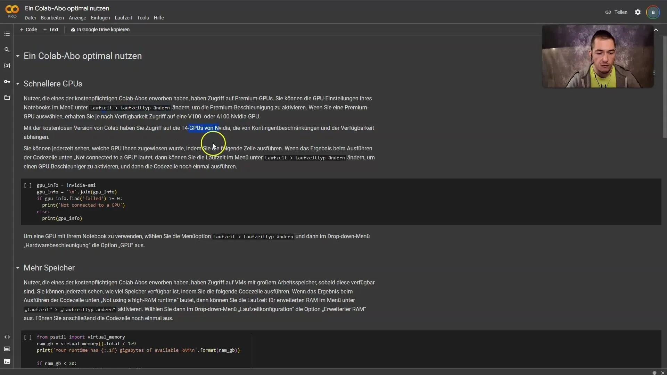Click the user account avatar icon

pos(653,12)
